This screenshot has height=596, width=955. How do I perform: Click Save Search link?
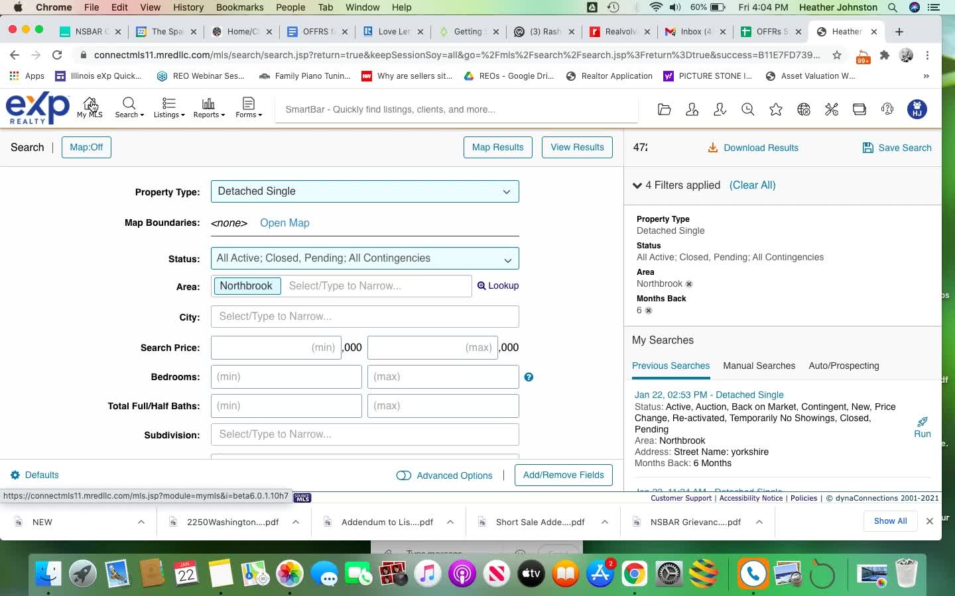point(897,148)
